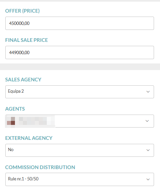Click the AGENTS heading label
160x193 pixels.
[15, 109]
